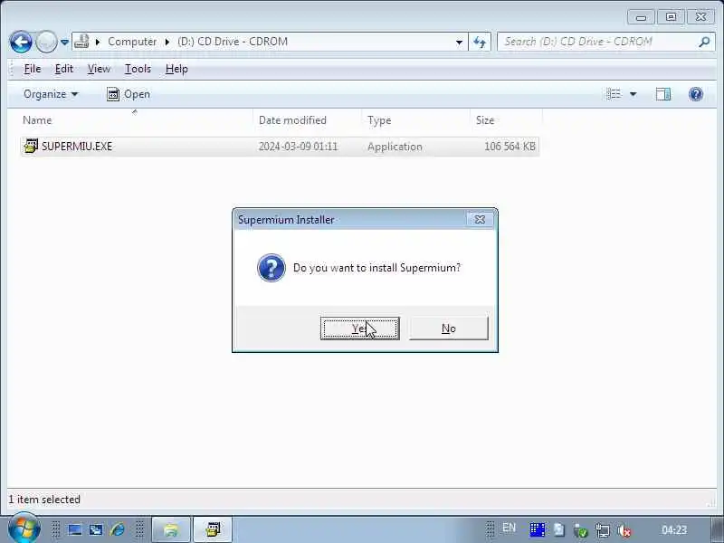The image size is (724, 543).
Task: Click the 106 564 KB size cell
Action: pyautogui.click(x=510, y=147)
